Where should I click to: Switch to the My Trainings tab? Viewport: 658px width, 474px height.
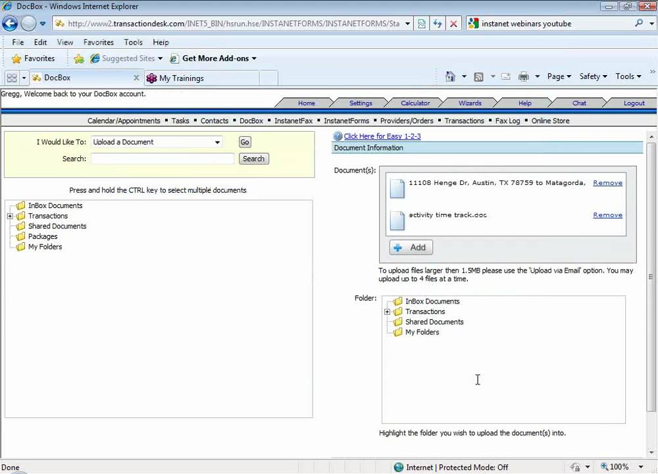201,78
